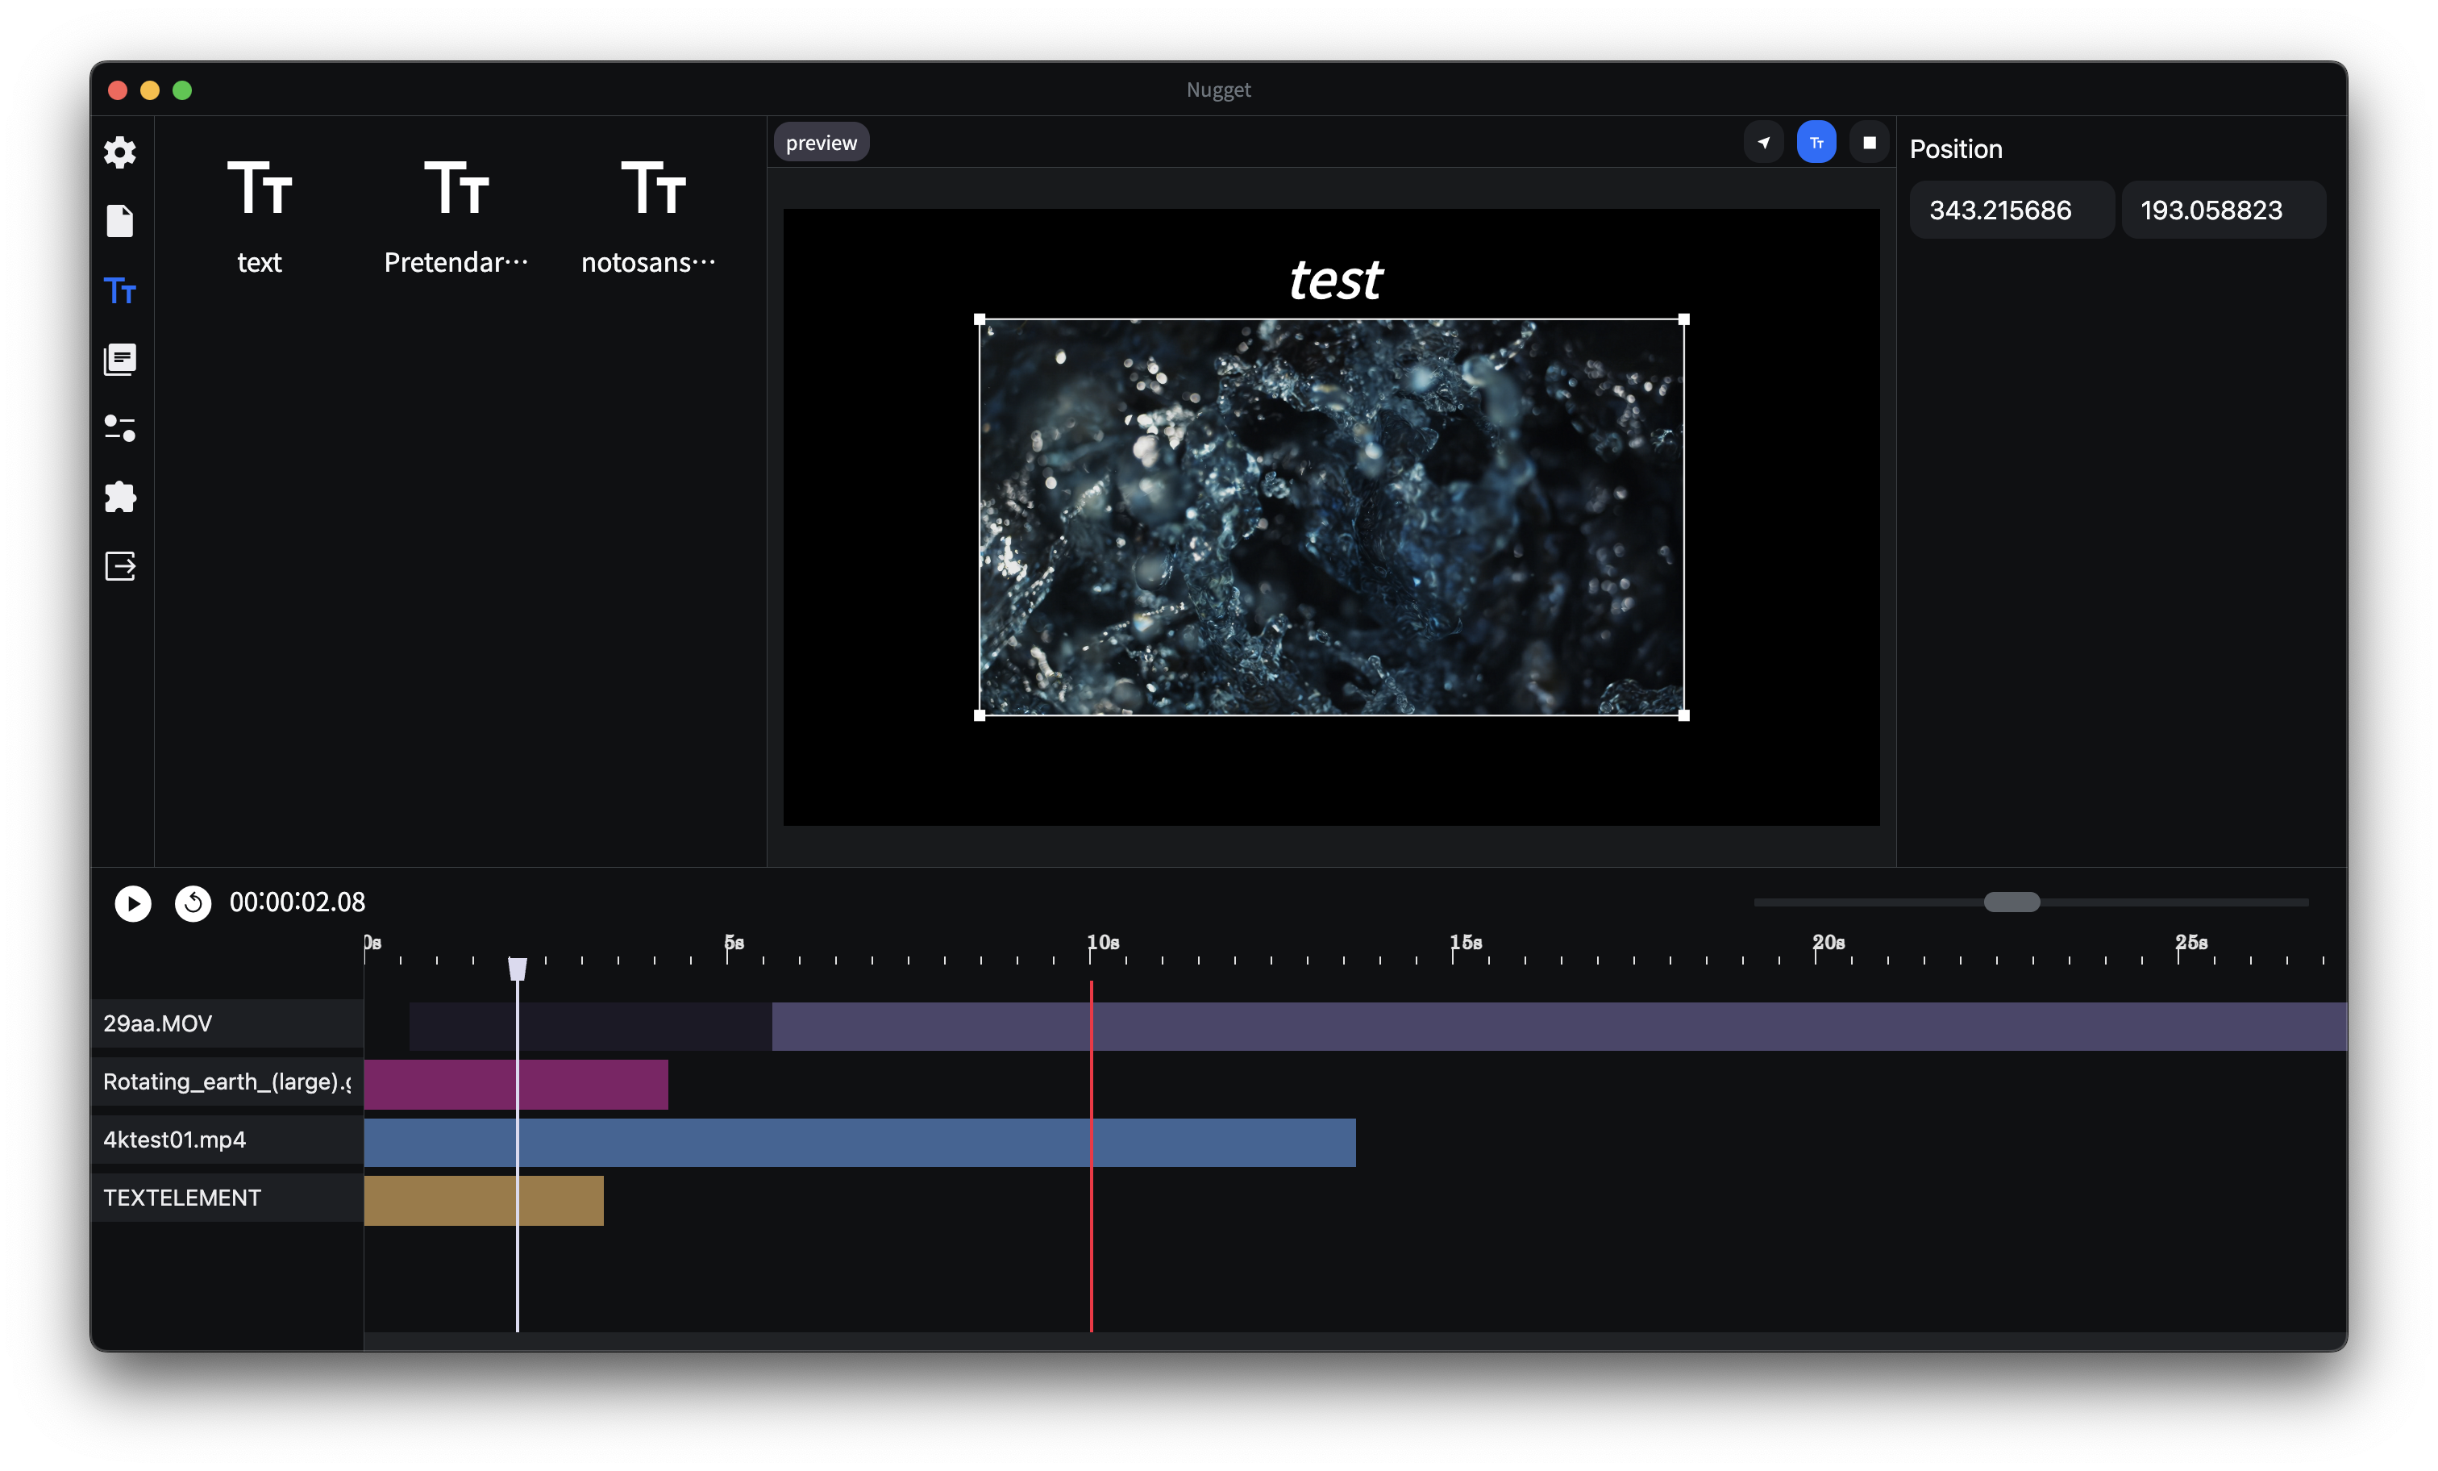Open the file assets panel icon
The width and height of the screenshot is (2438, 1471).
pos(119,221)
